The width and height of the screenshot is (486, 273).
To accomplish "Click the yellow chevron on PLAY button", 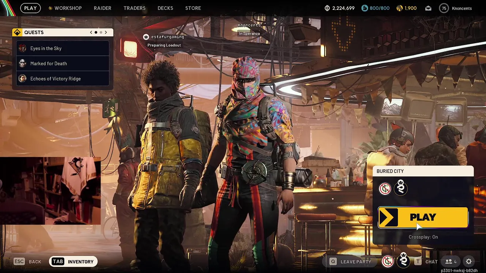I will click(388, 218).
